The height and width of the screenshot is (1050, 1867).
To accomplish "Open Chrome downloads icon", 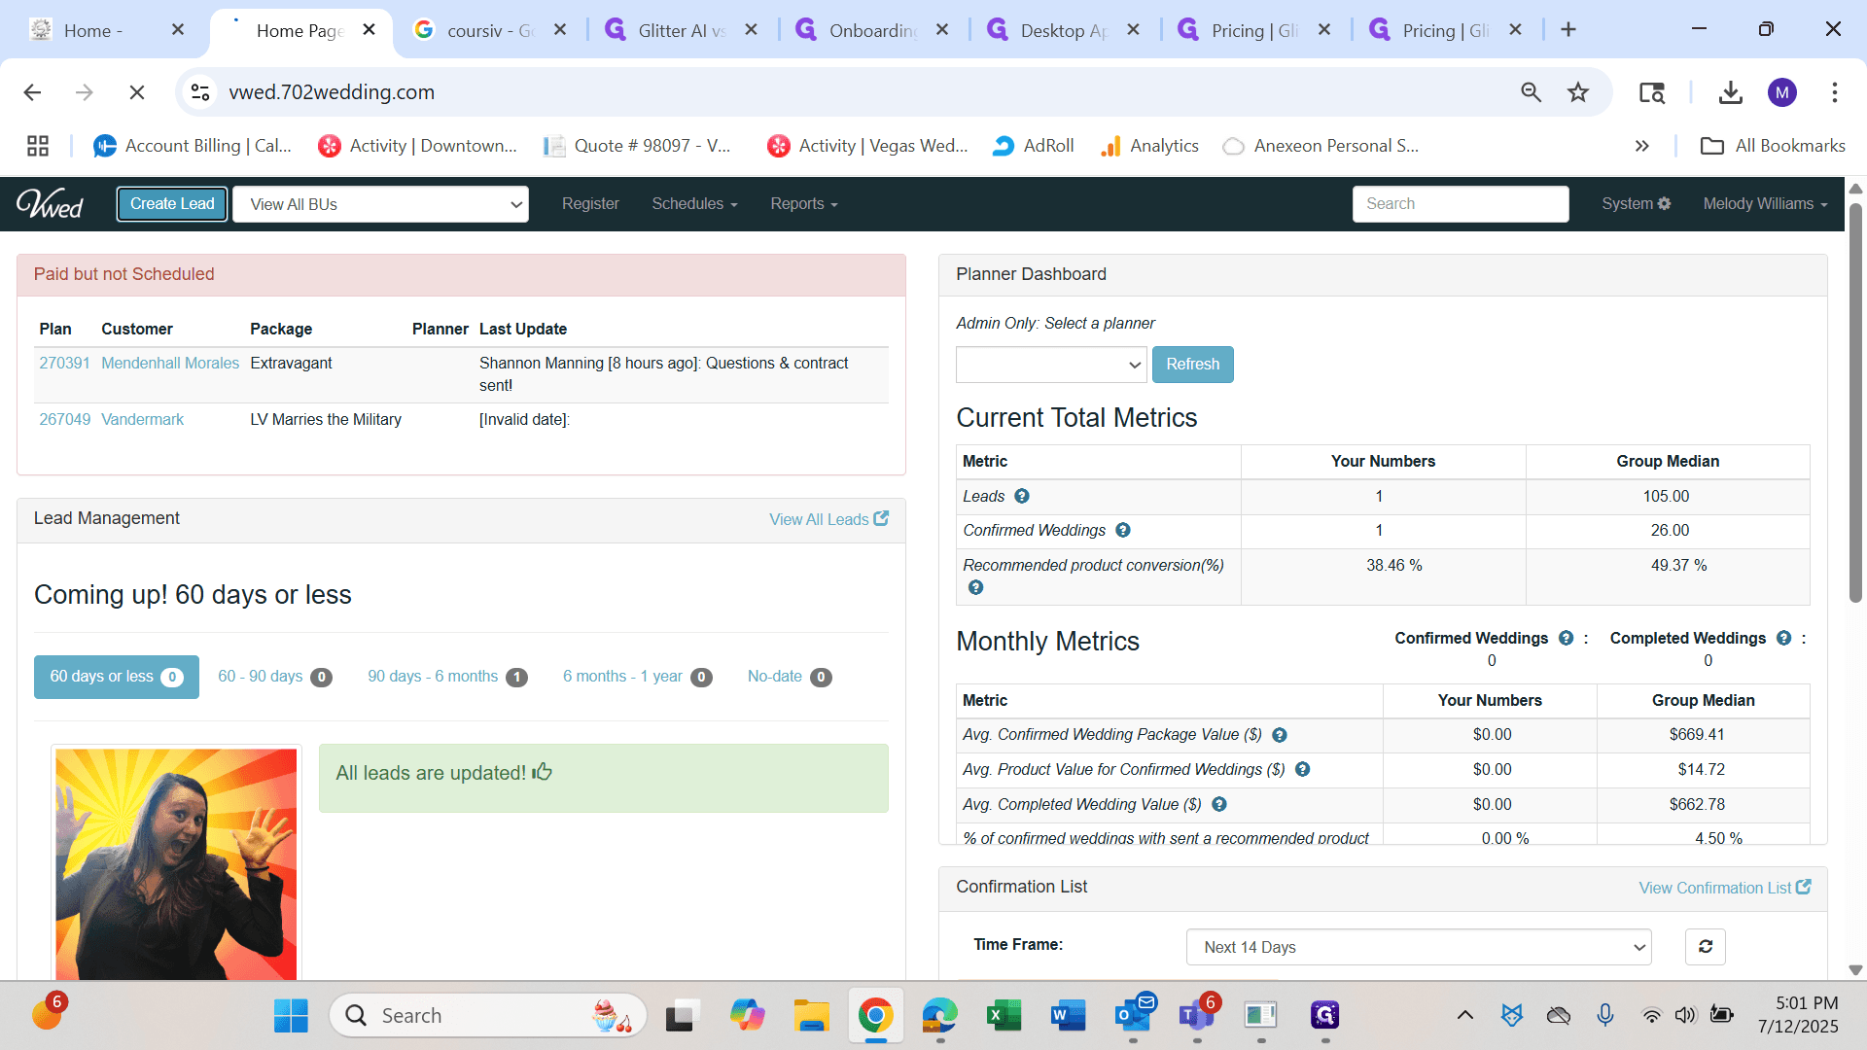I will pyautogui.click(x=1730, y=92).
